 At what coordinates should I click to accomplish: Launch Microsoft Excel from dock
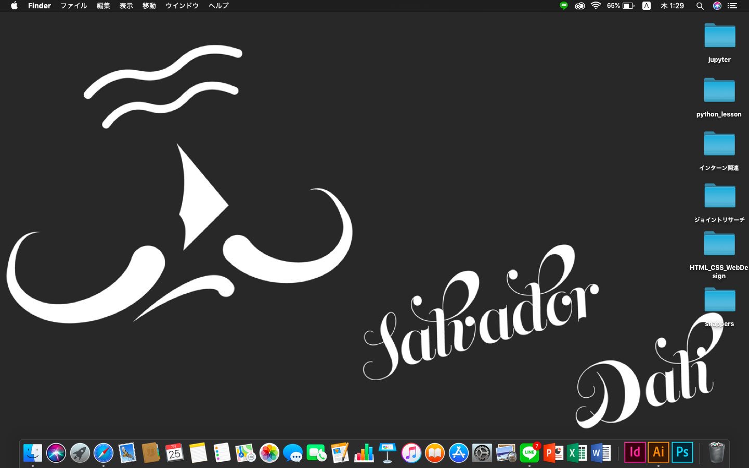(577, 453)
